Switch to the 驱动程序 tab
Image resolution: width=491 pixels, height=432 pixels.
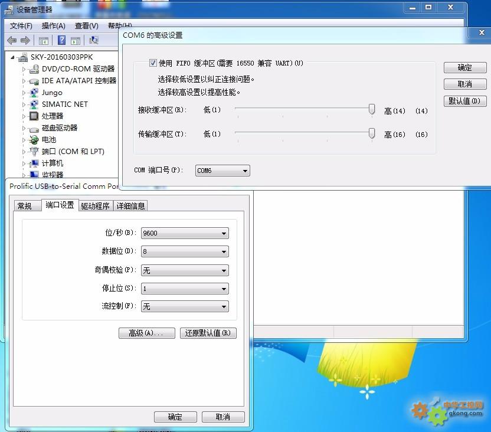pos(95,206)
